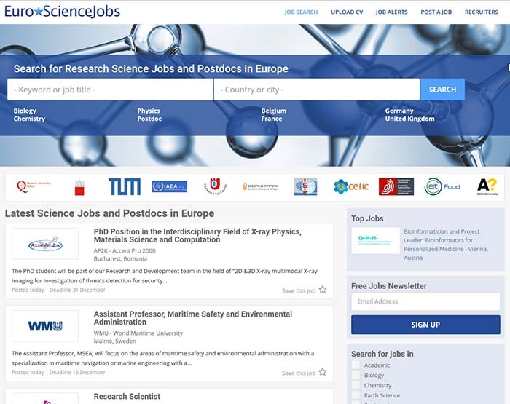Click the EuroScienceJobs logo
This screenshot has height=404, width=510.
(63, 12)
